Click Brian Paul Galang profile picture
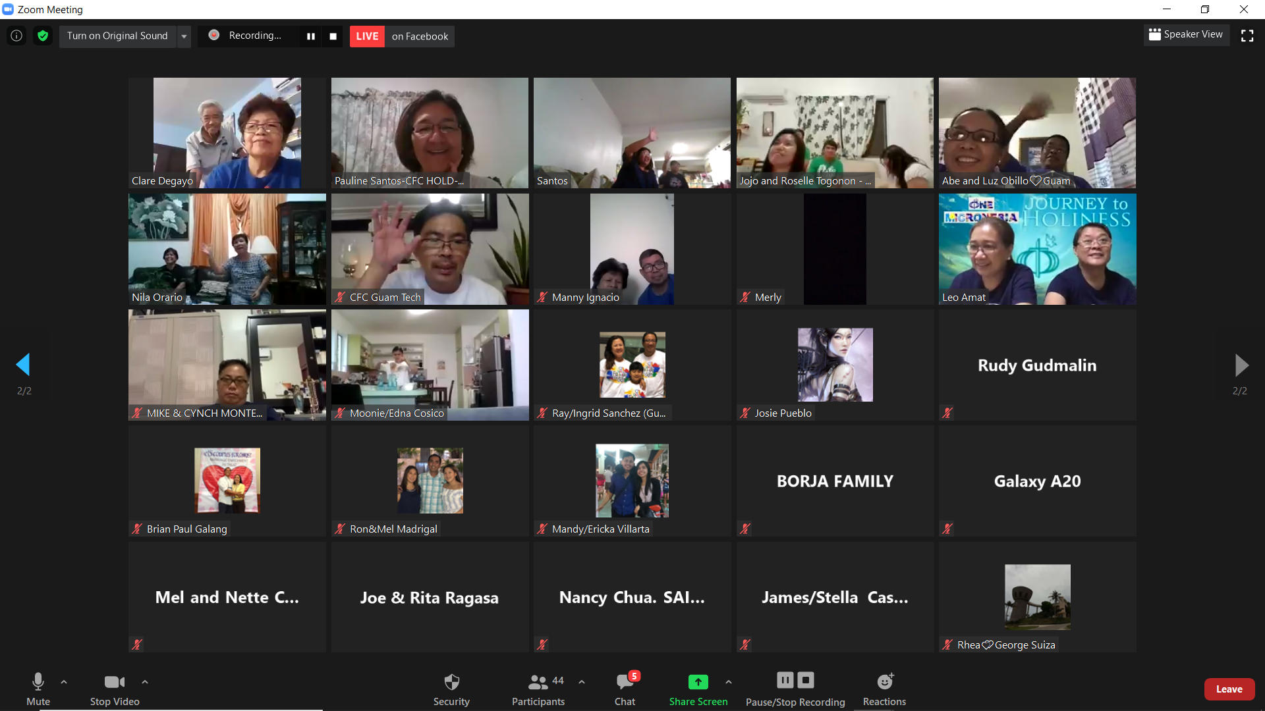The width and height of the screenshot is (1265, 711). click(x=227, y=481)
